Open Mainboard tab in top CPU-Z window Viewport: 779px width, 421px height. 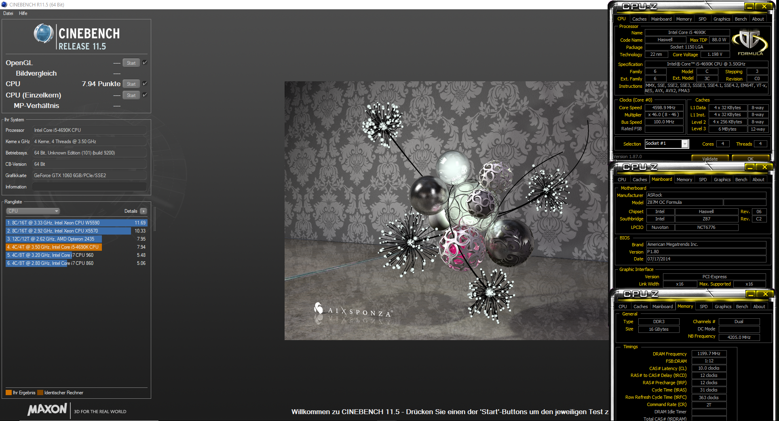pyautogui.click(x=661, y=19)
